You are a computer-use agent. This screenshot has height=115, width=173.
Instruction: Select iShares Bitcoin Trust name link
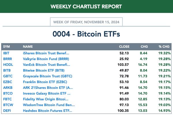[x=46, y=53]
